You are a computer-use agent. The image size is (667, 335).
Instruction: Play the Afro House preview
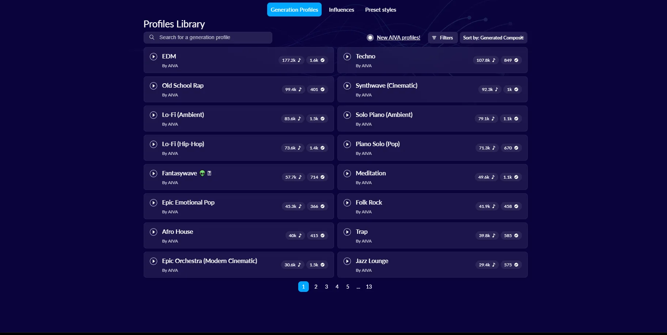(x=154, y=232)
